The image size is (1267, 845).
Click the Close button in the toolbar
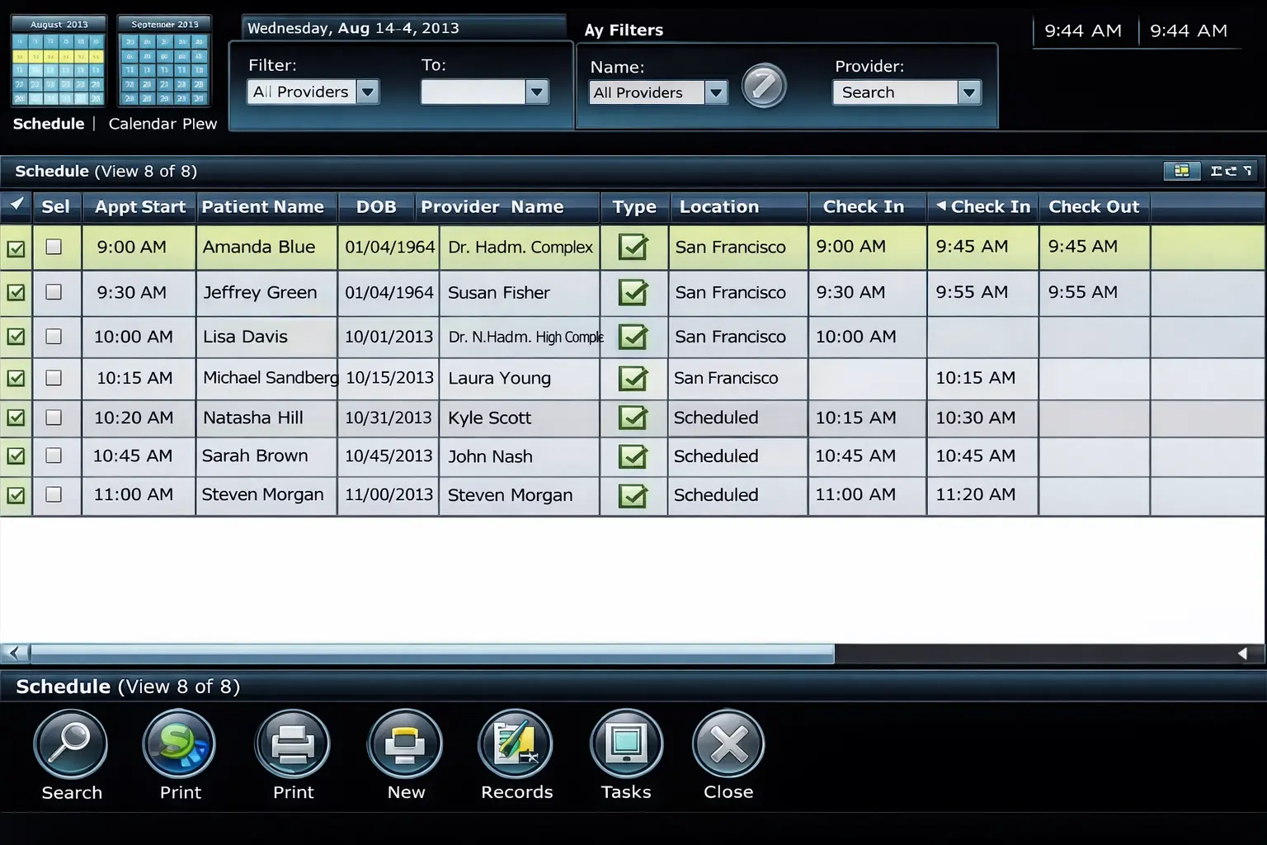click(x=728, y=744)
